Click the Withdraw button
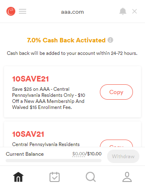This screenshot has width=145, height=188. pyautogui.click(x=123, y=157)
